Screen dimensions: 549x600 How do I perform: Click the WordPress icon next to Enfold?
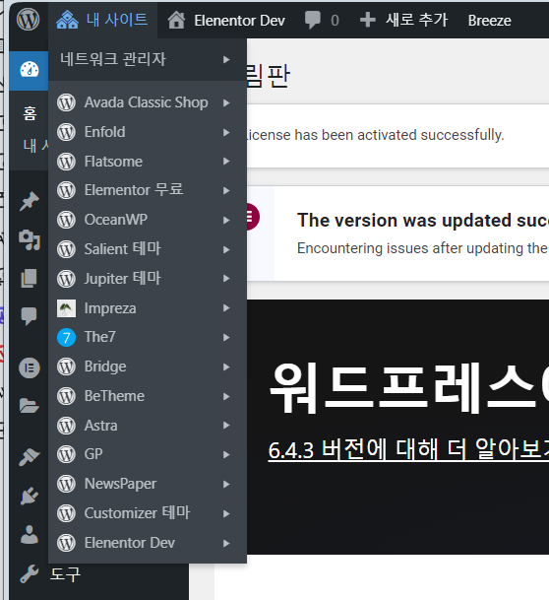click(67, 132)
